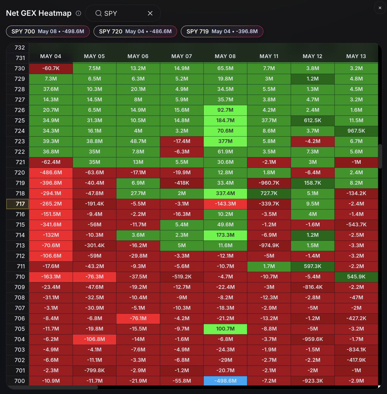This screenshot has height=394, width=387.
Task: Select the MAY 11 column header
Action: 269,56
